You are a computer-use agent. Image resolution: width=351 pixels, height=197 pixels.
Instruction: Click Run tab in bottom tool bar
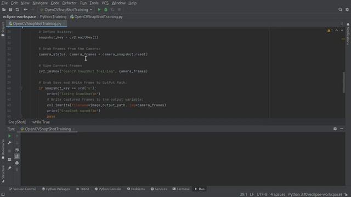pos(200,189)
